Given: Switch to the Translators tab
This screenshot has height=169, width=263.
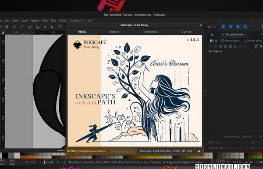Looking at the screenshot, I should click(150, 31).
